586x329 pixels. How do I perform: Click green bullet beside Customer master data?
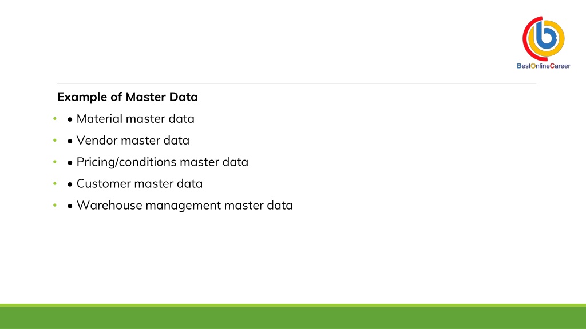(x=55, y=183)
